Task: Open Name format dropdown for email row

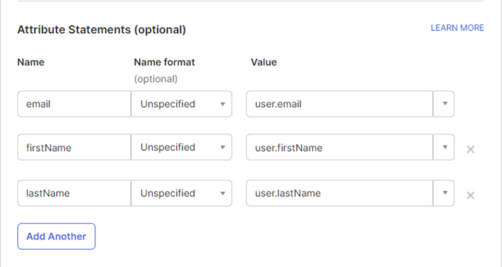Action: tap(181, 104)
